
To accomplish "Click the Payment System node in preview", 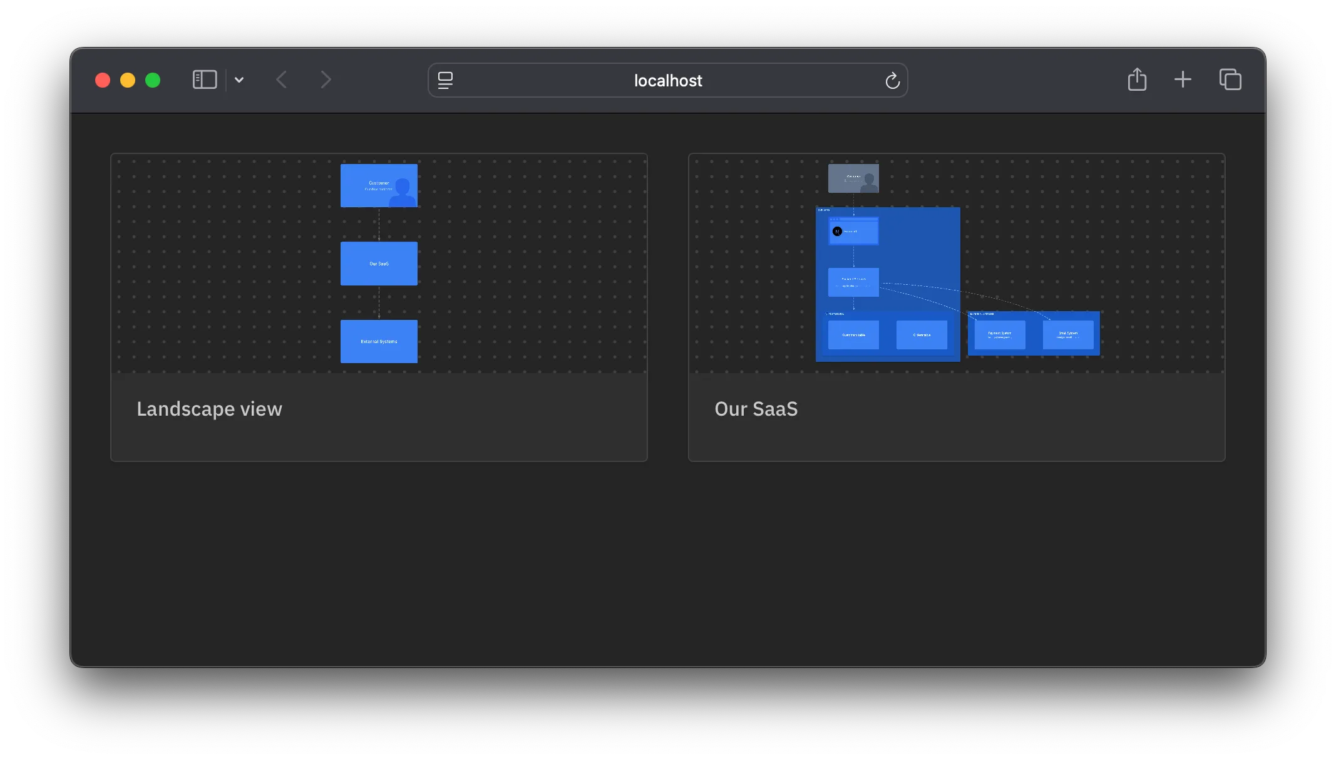I will coord(999,335).
